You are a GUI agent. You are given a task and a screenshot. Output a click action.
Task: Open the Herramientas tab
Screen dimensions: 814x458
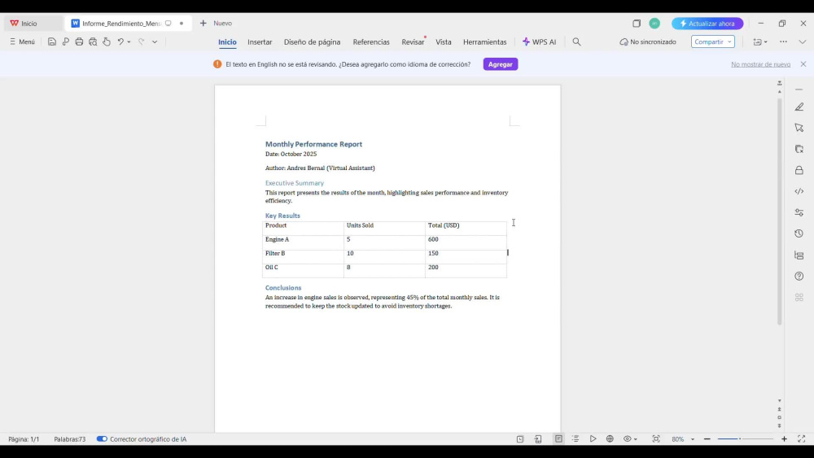(485, 42)
